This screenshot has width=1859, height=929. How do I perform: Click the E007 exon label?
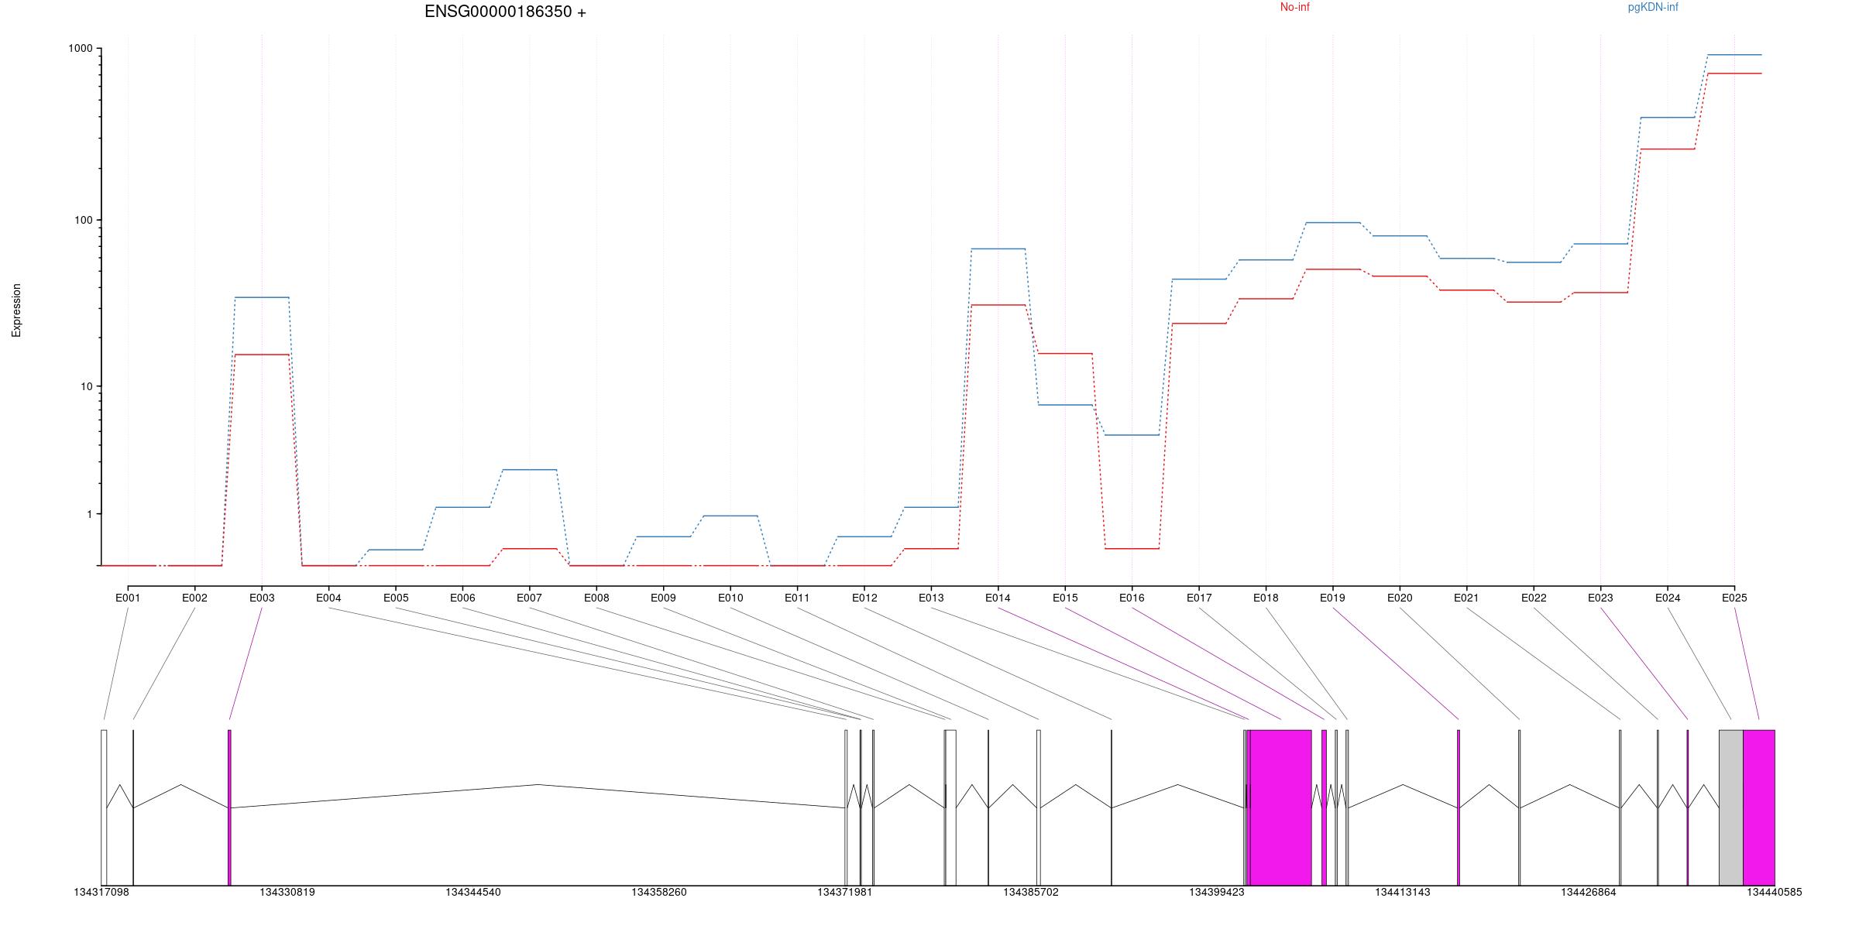tap(529, 598)
